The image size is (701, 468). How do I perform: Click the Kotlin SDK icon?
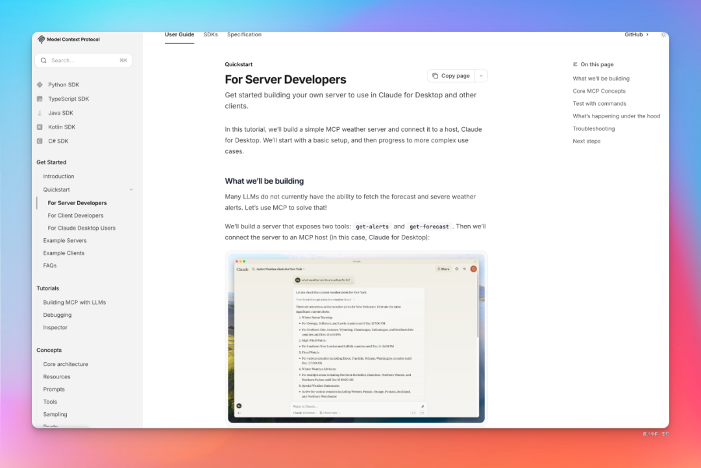tap(40, 127)
